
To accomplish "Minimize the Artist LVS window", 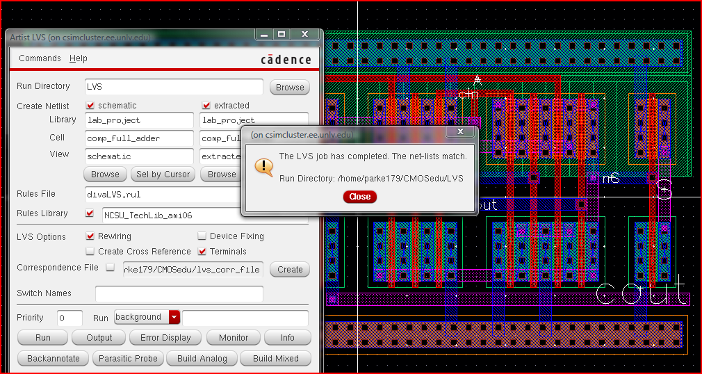I will (x=262, y=34).
